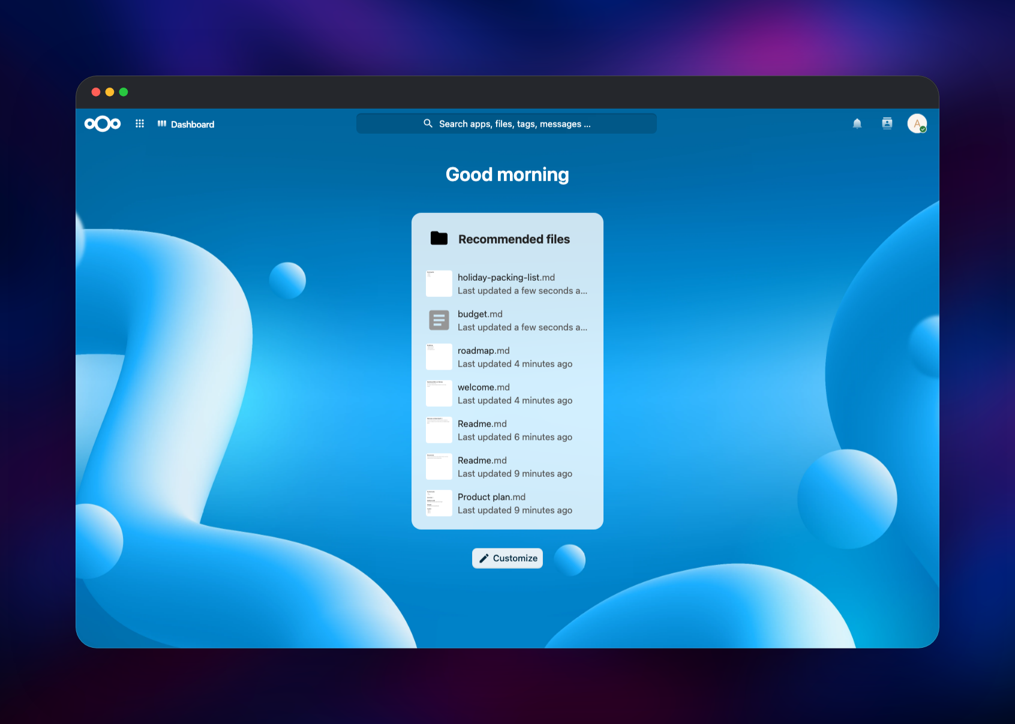Open the Dashboard app link
The height and width of the screenshot is (724, 1015).
pos(186,124)
